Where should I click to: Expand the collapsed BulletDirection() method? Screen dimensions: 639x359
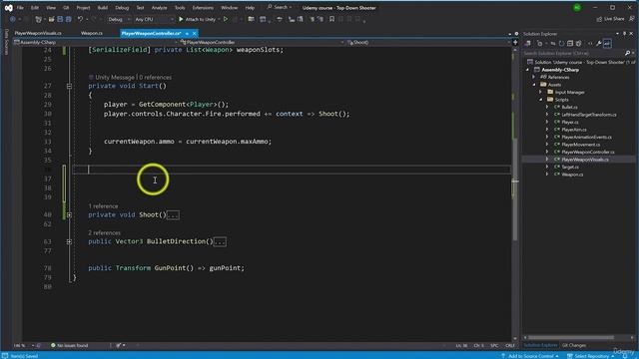pyautogui.click(x=69, y=241)
